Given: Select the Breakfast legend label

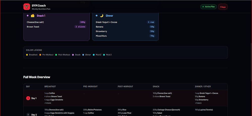Looking at the screenshot, I should 33,55.
